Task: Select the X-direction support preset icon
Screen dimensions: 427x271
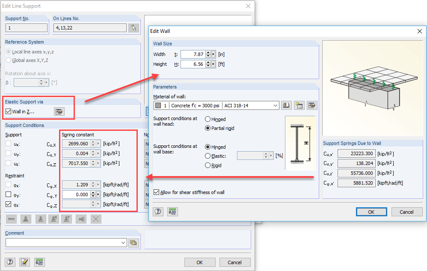Action: (x=53, y=219)
